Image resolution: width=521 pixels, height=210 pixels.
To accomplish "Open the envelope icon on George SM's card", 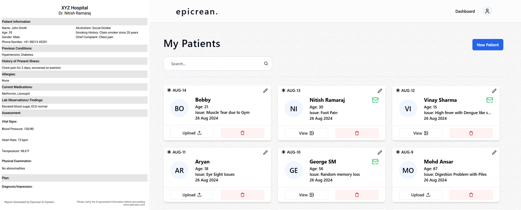I will (376, 162).
